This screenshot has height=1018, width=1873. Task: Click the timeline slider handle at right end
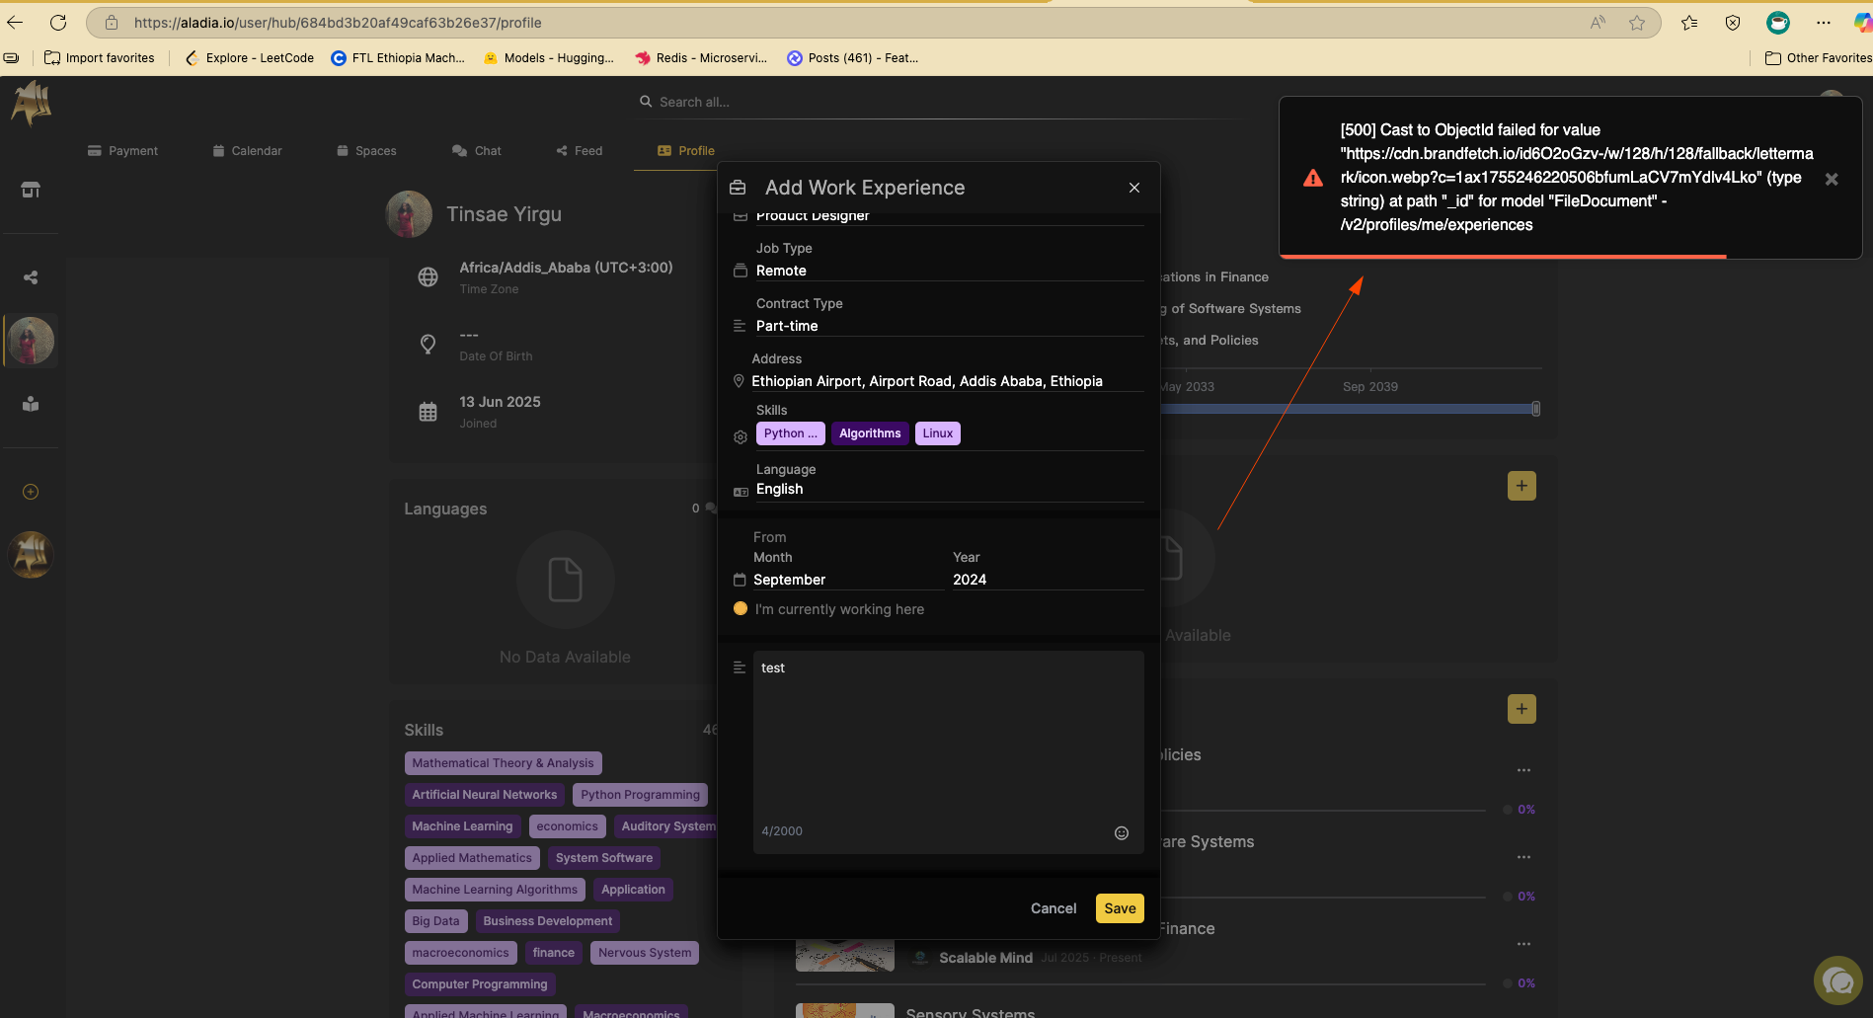[1535, 409]
